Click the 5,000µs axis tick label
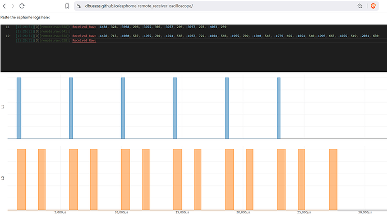 (x=60, y=212)
